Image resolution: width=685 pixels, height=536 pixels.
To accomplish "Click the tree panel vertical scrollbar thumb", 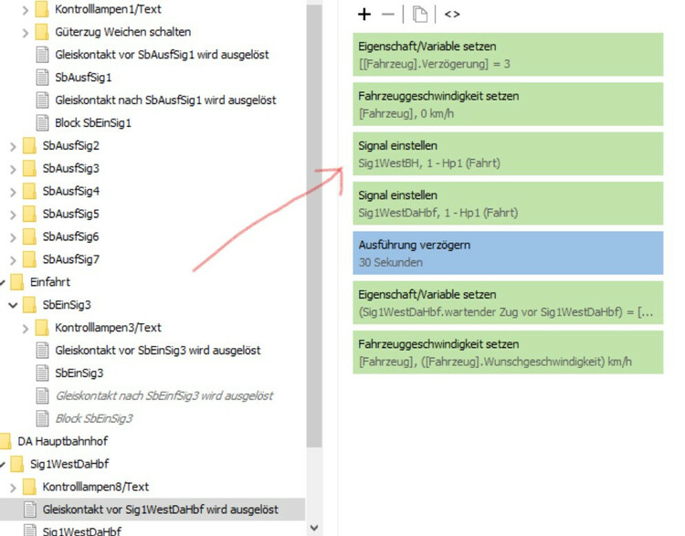I will coord(314,225).
